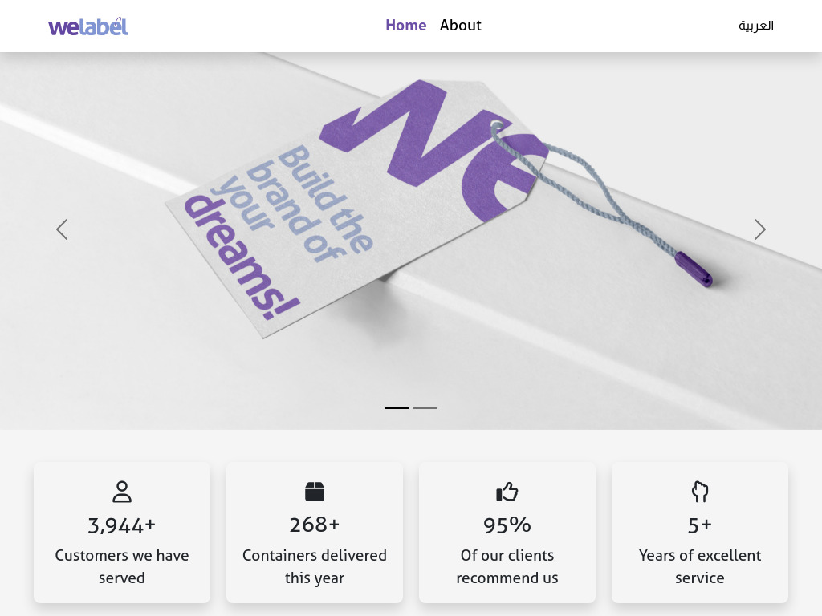Click the 5+ years figure
Screen dimensions: 822x616
(x=700, y=525)
